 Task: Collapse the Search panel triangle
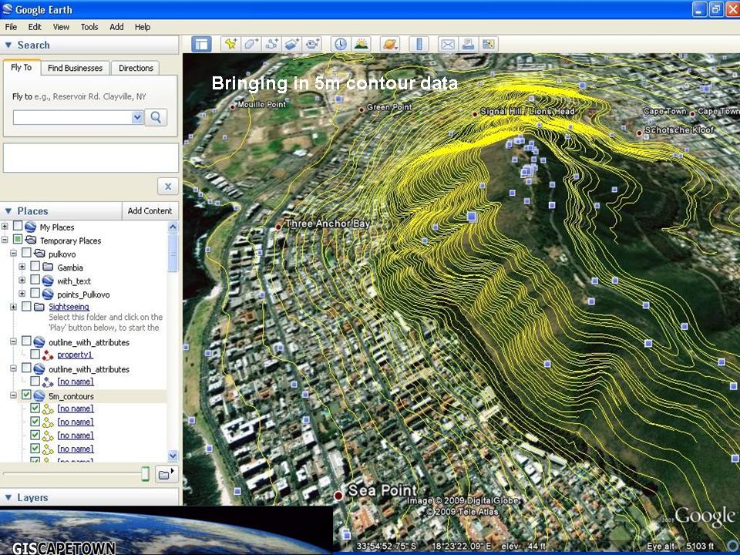point(8,45)
